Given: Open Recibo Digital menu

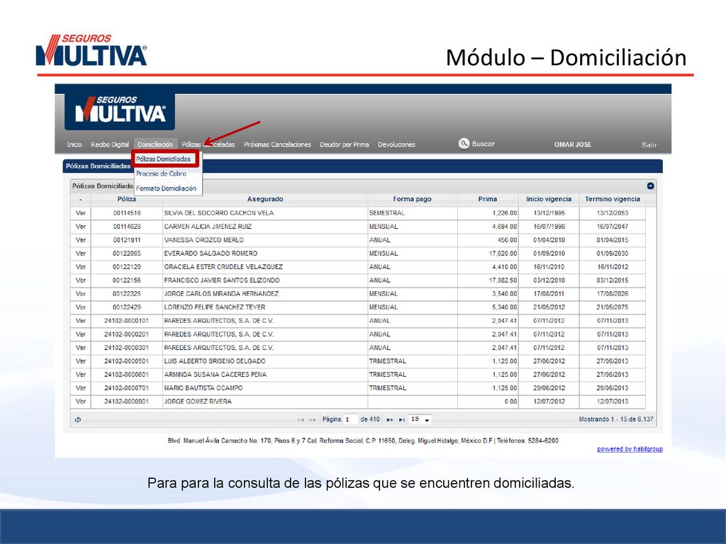Looking at the screenshot, I should click(x=110, y=144).
